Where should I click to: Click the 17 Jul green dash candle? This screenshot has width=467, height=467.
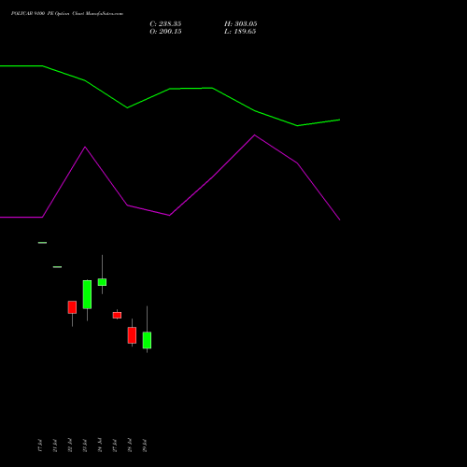42,243
